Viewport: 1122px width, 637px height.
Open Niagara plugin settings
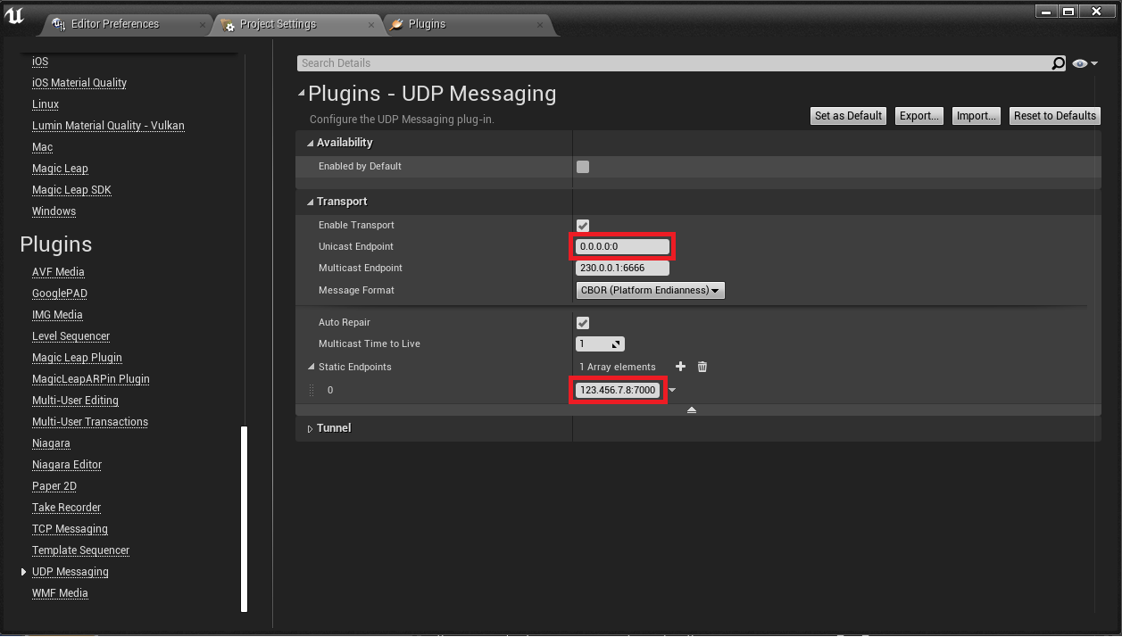(x=51, y=443)
